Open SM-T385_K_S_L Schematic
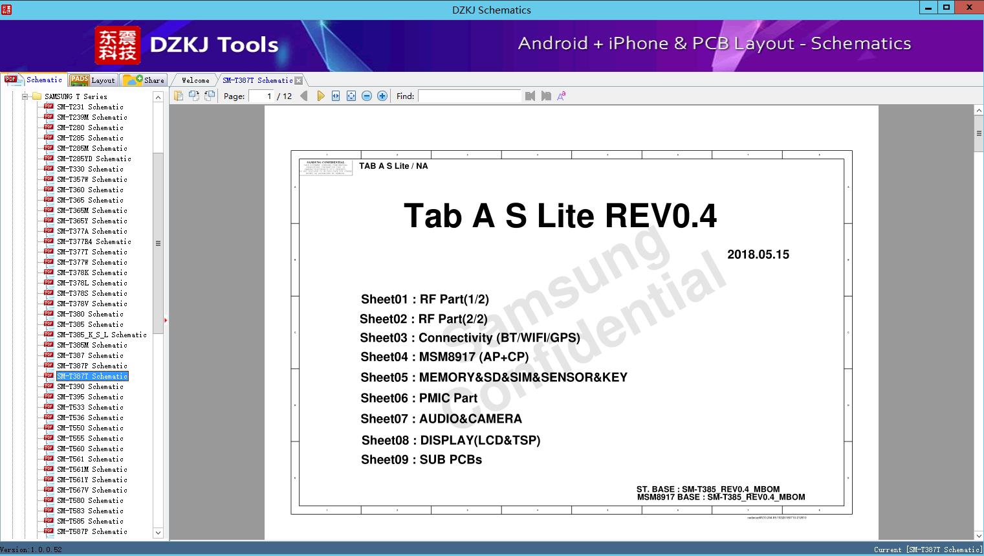The width and height of the screenshot is (984, 556). coord(102,335)
